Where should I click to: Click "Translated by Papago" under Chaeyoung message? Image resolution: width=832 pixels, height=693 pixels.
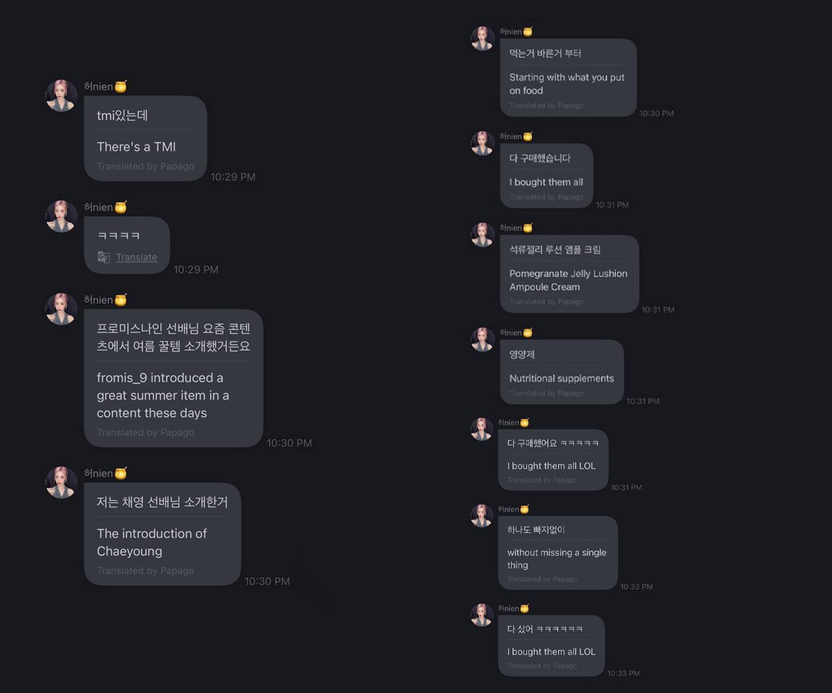[x=146, y=571]
